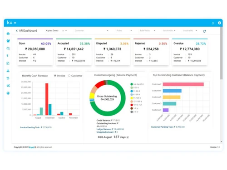Open the Rules filter dropdown

pos(124,31)
